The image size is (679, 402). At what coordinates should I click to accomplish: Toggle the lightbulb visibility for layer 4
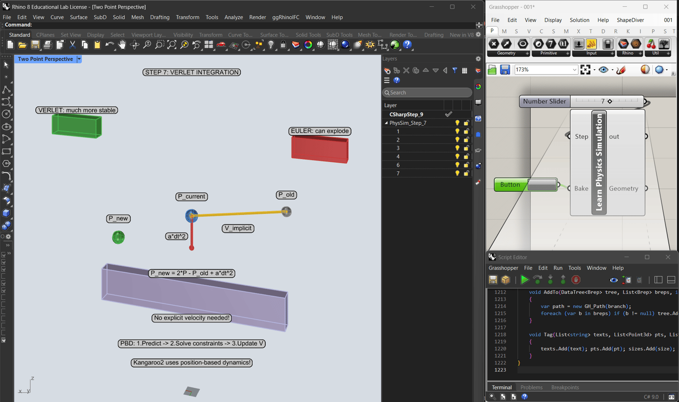click(x=457, y=156)
